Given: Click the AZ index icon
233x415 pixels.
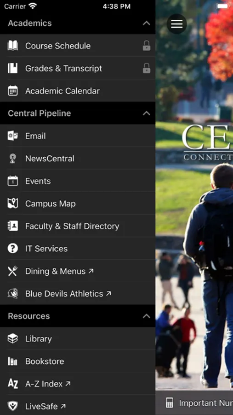Looking at the screenshot, I should pyautogui.click(x=13, y=384).
